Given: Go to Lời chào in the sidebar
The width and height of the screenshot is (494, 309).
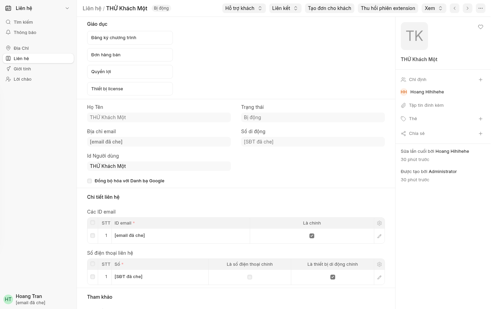Looking at the screenshot, I should pyautogui.click(x=38, y=79).
